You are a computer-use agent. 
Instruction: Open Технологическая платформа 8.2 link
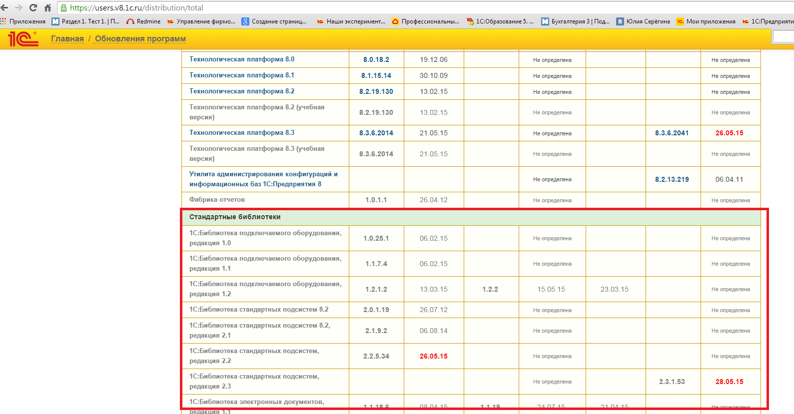pyautogui.click(x=242, y=91)
